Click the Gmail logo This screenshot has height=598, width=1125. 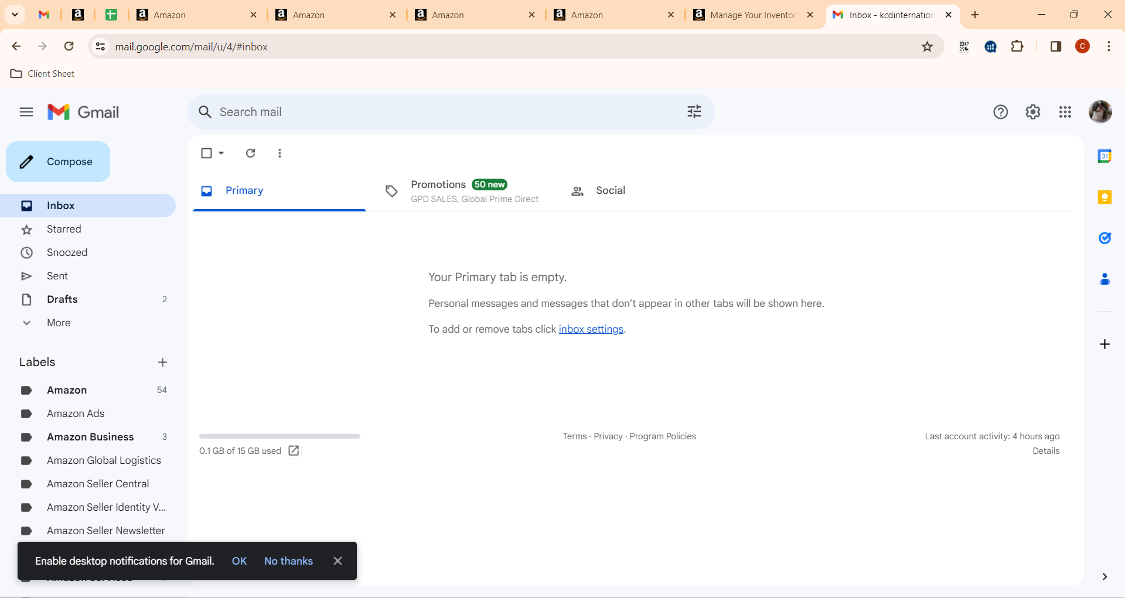pos(83,112)
